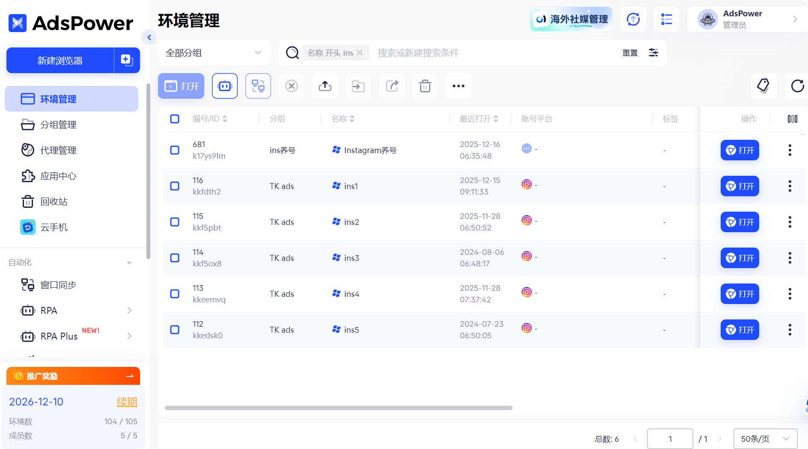The image size is (808, 449).
Task: Open the 全部分组 group dropdown
Action: click(214, 53)
